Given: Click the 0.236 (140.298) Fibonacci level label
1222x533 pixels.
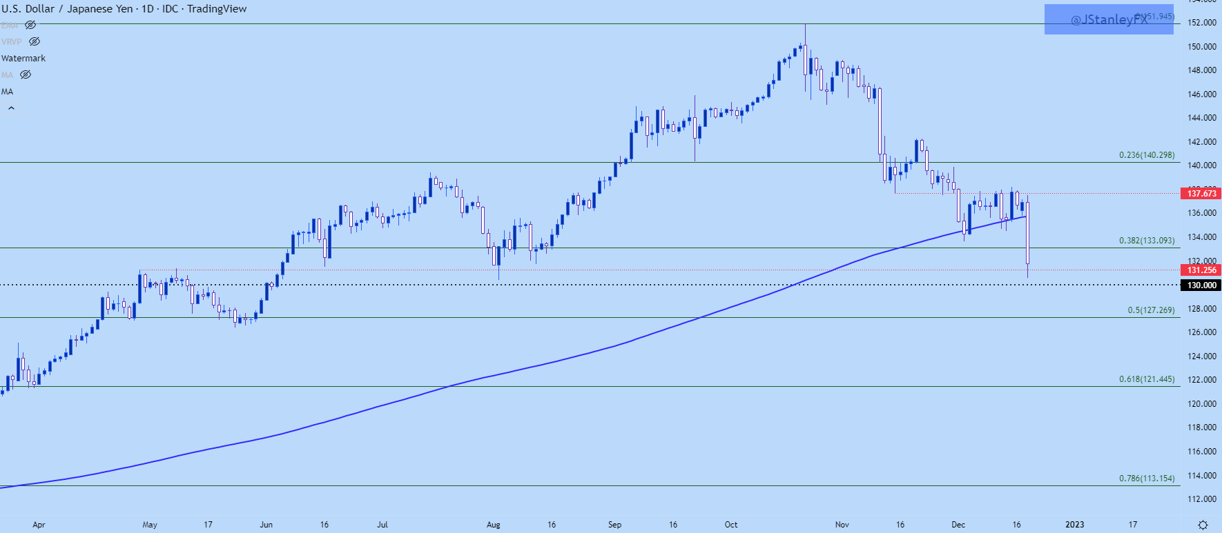Looking at the screenshot, I should pyautogui.click(x=1146, y=155).
